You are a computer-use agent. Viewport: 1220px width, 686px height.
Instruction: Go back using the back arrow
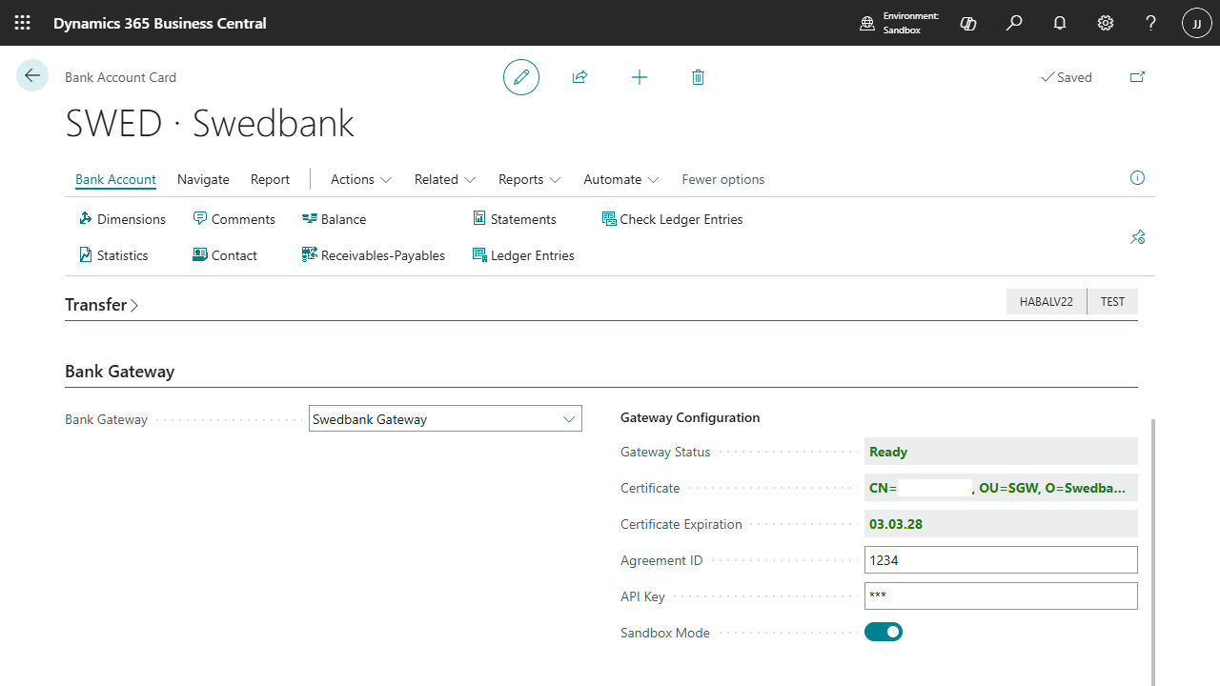32,75
